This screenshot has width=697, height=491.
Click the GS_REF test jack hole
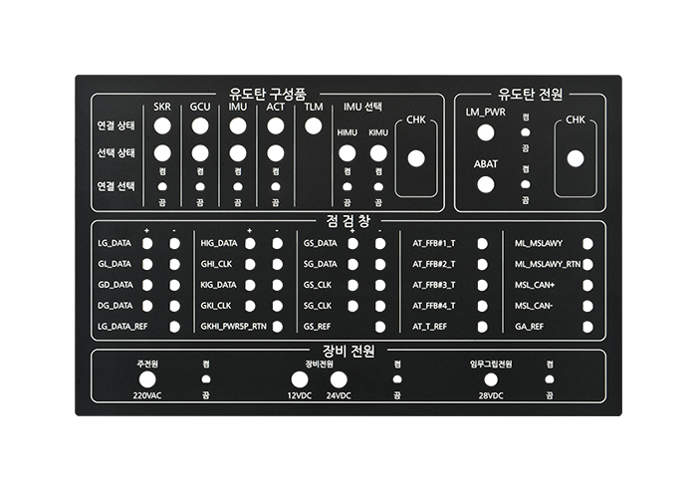click(380, 327)
